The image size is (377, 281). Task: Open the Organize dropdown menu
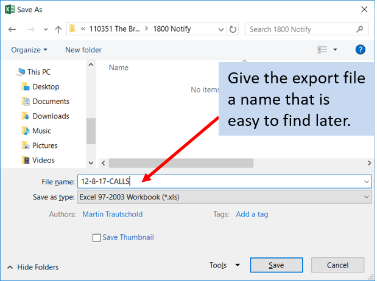29,50
